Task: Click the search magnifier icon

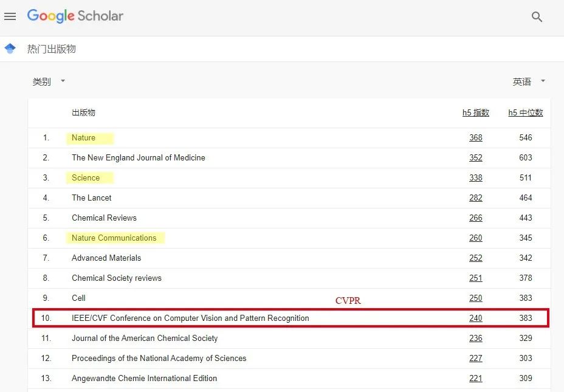Action: 537,17
